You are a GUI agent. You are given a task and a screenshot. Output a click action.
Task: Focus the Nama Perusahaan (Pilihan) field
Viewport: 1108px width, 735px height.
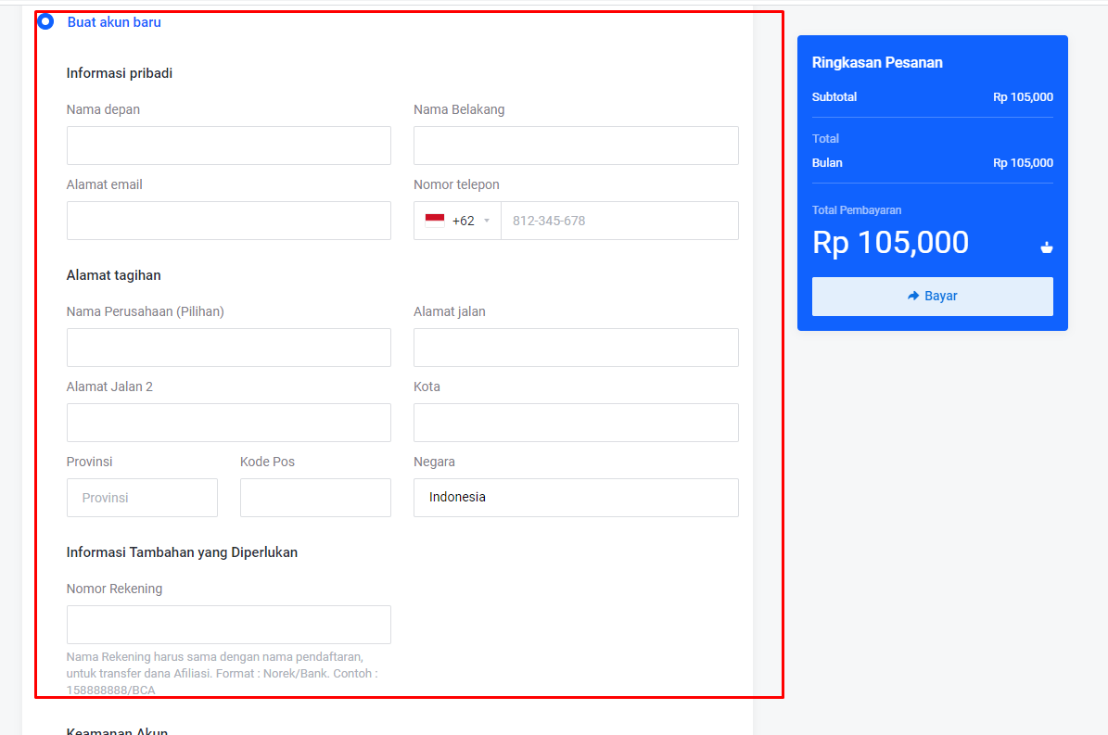click(x=229, y=348)
